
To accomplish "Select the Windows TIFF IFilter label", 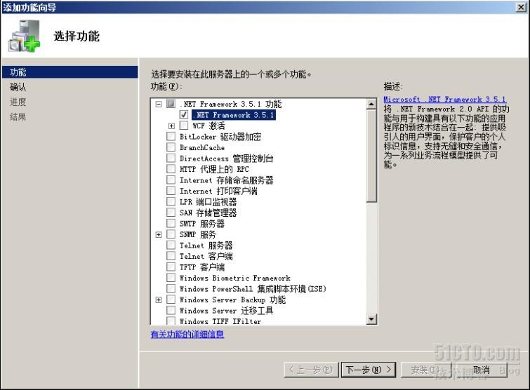I will 220,321.
